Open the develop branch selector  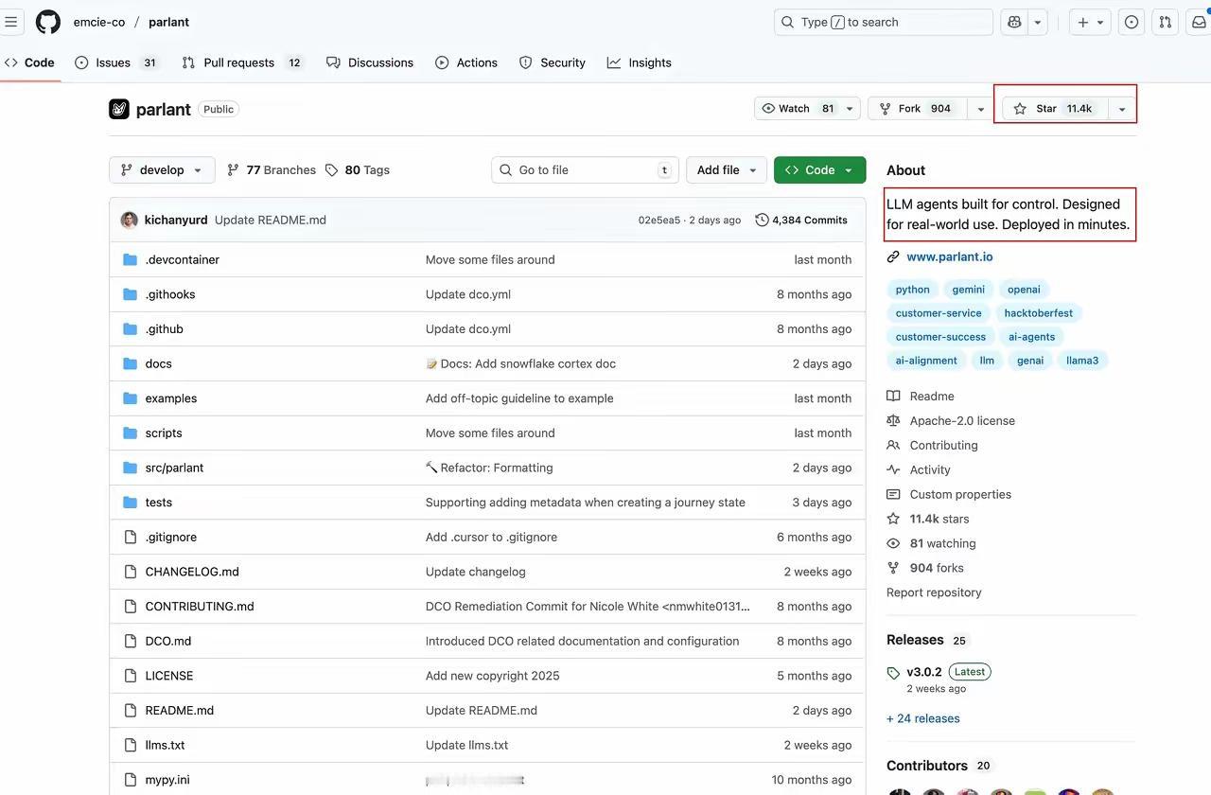click(x=162, y=170)
